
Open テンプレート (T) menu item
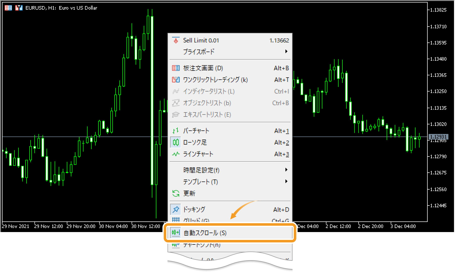[x=230, y=181]
